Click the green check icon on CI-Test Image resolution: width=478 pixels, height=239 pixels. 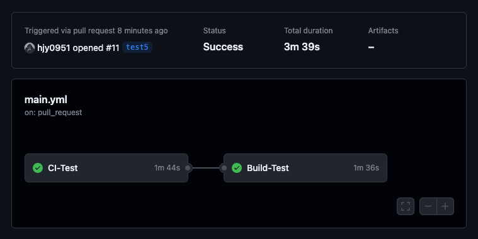point(38,168)
